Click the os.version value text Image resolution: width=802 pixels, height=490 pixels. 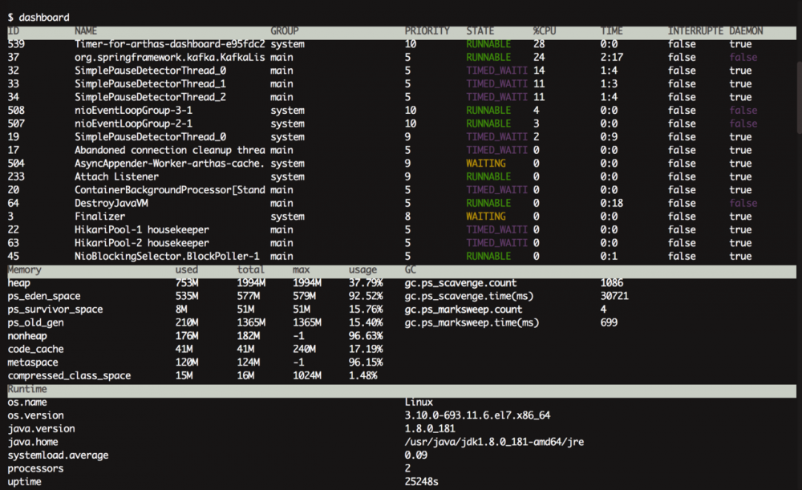click(477, 415)
